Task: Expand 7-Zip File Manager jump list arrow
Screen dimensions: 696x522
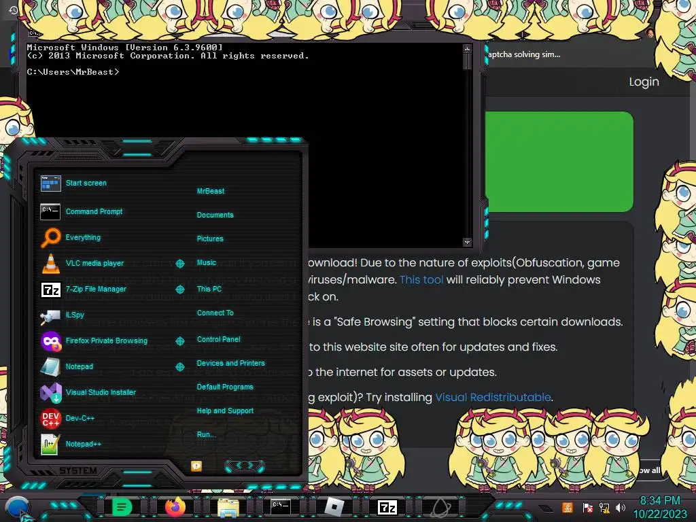Action: [x=179, y=290]
